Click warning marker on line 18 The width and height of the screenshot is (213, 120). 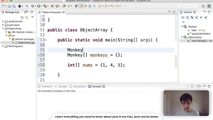(x=39, y=65)
